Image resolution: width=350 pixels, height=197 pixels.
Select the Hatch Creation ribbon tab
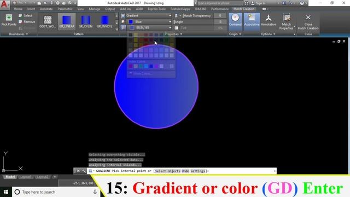point(244,9)
